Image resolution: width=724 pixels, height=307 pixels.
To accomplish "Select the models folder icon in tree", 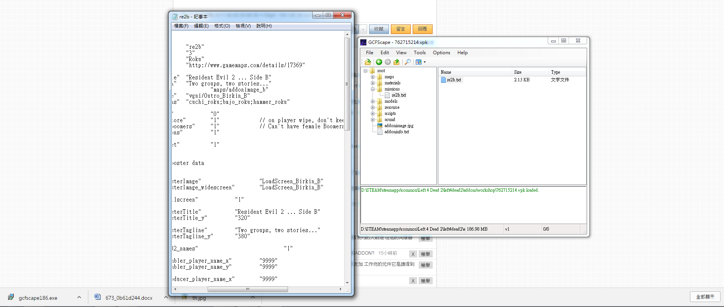I will (380, 101).
